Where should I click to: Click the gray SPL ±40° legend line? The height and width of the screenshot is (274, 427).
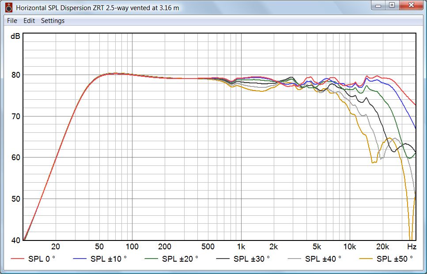[295, 259]
